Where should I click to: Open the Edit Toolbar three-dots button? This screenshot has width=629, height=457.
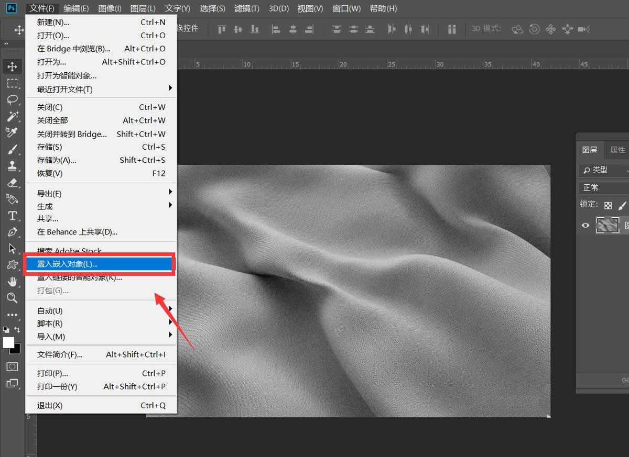(12, 315)
